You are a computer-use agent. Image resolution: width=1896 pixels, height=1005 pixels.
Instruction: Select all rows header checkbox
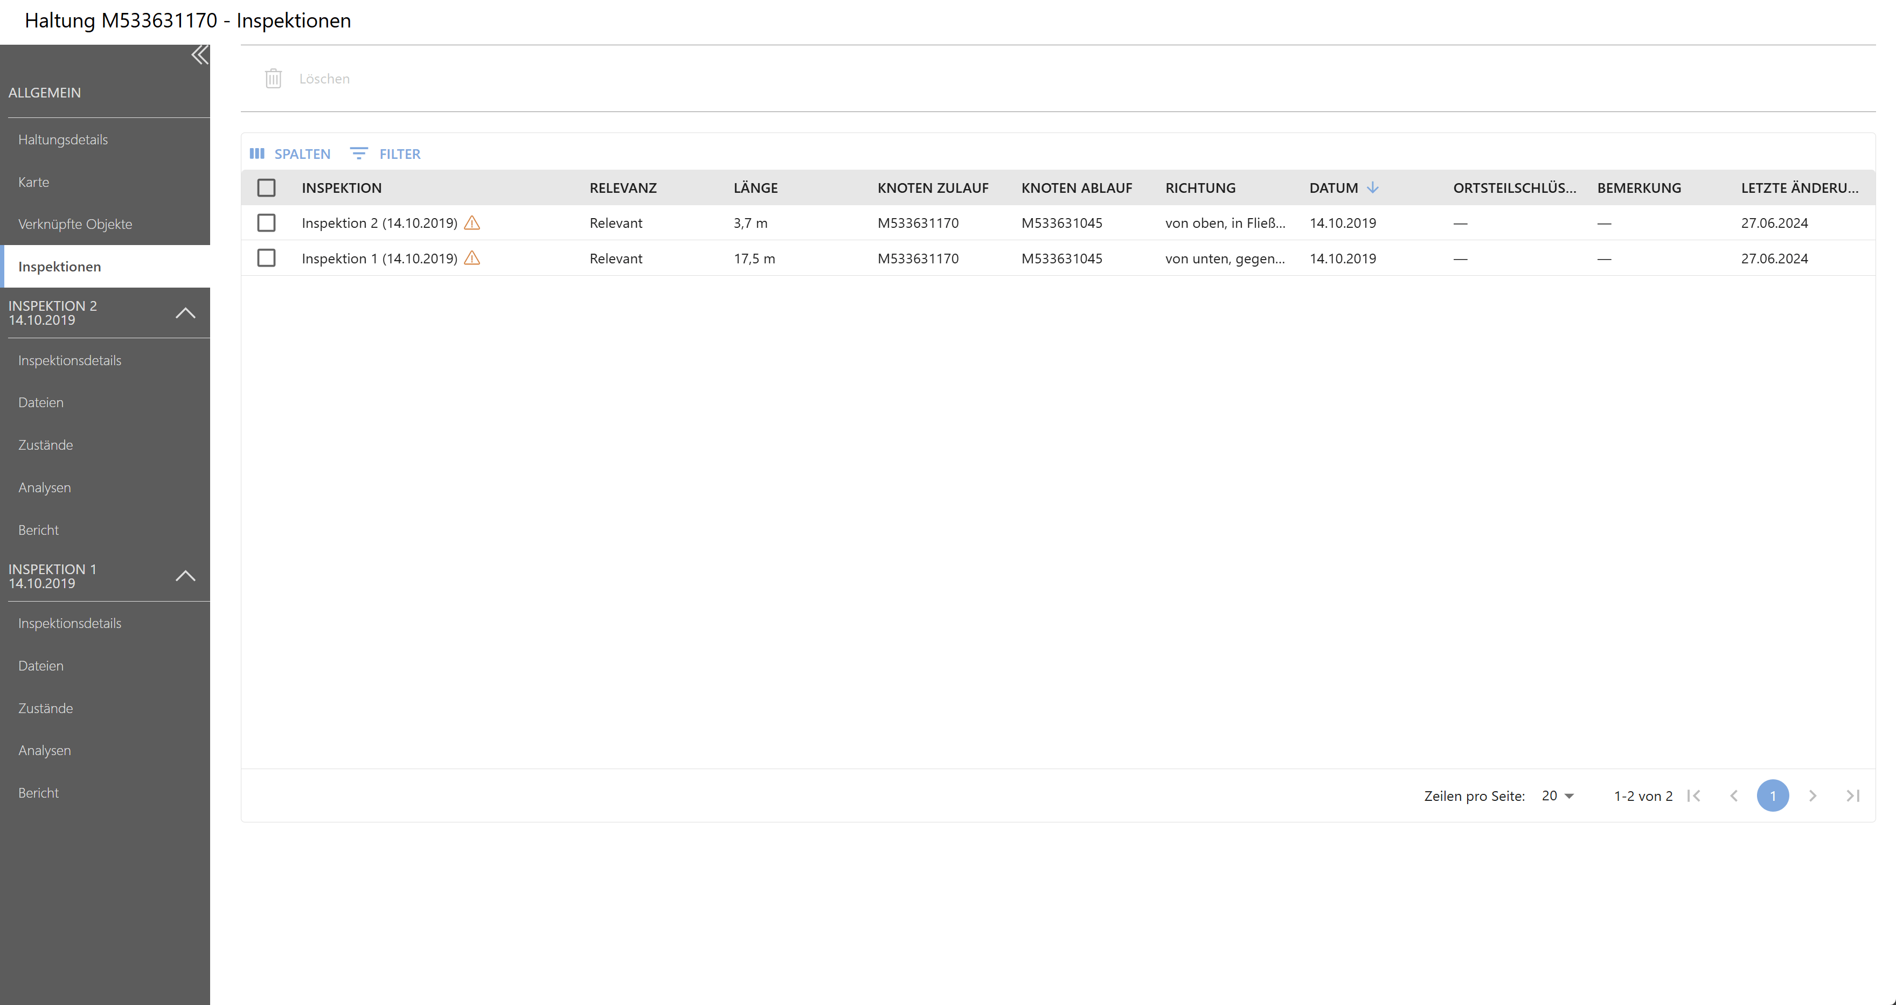point(267,187)
